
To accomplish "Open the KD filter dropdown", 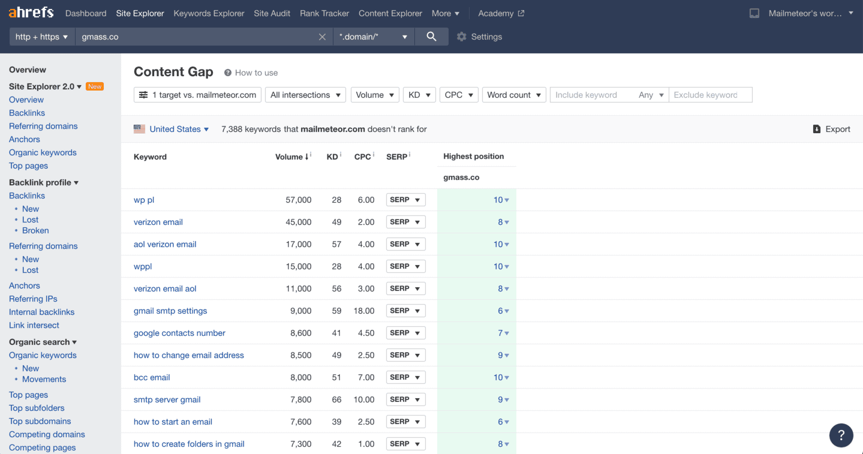I will (419, 95).
